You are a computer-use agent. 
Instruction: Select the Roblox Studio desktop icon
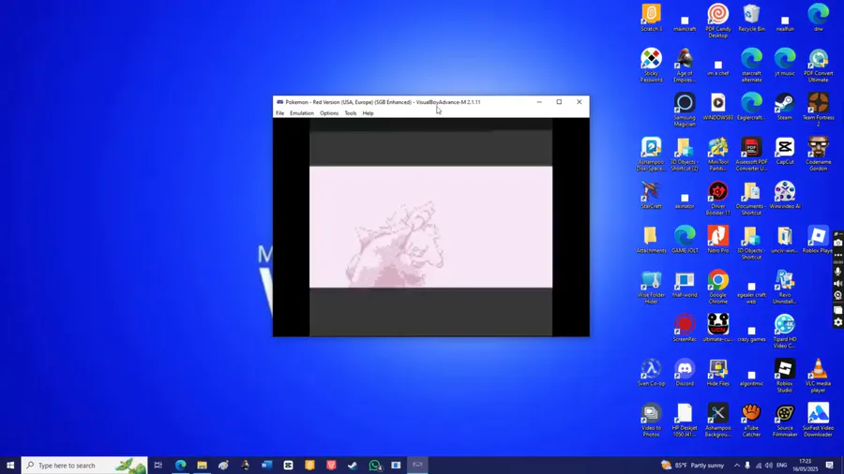pos(785,376)
